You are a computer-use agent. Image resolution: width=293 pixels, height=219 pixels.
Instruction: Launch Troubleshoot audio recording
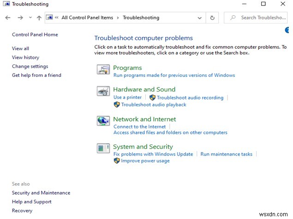coord(190,98)
